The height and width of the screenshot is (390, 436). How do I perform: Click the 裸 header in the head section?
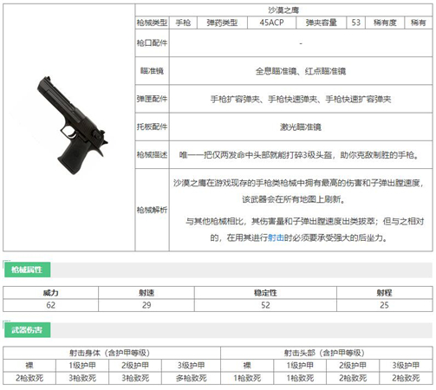pyautogui.click(x=247, y=366)
